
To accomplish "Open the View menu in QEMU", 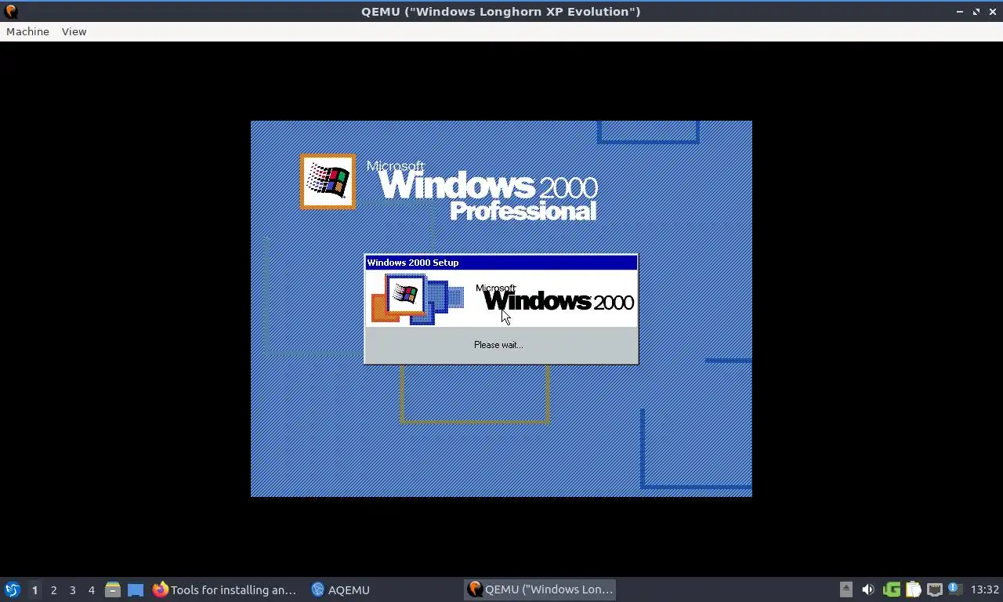I will [x=74, y=31].
